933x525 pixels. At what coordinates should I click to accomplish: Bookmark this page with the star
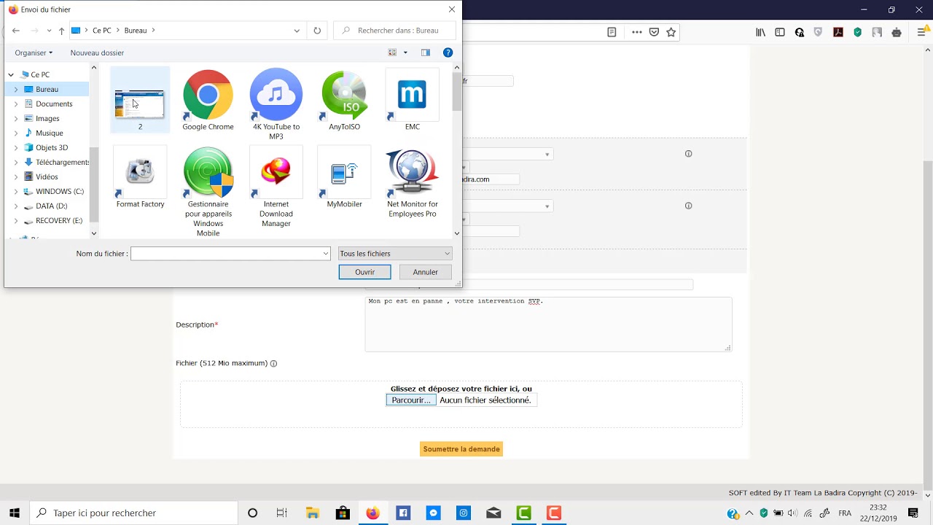(671, 32)
